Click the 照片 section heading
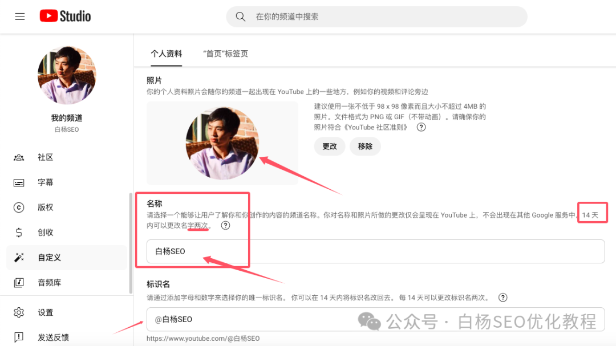This screenshot has height=346, width=616. click(154, 80)
